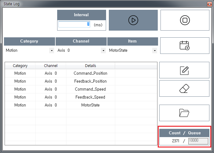Image resolution: width=214 pixels, height=153 pixels.
Task: Click the Details column header
Action: [90, 66]
